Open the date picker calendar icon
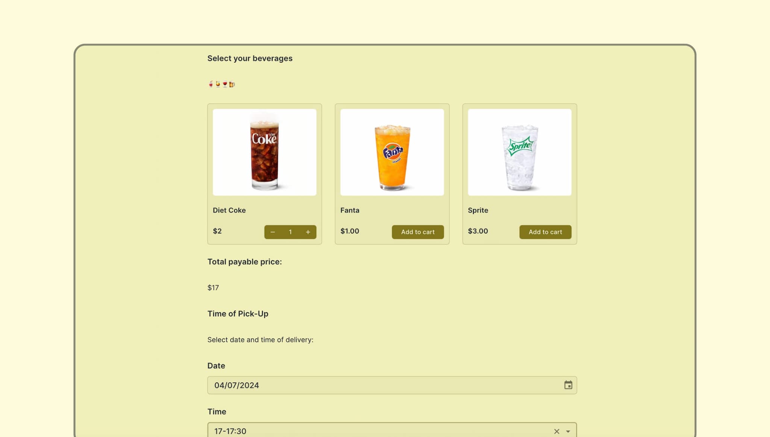Viewport: 770px width, 437px height. tap(568, 385)
